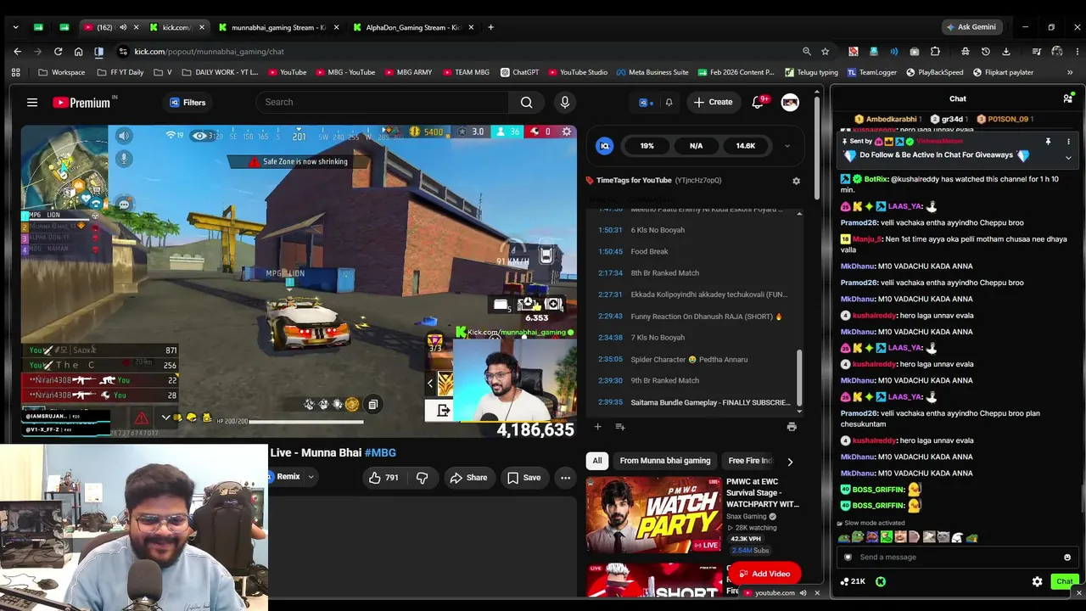The width and height of the screenshot is (1086, 611).
Task: Open TimeTags for YouTube settings gear
Action: point(796,181)
